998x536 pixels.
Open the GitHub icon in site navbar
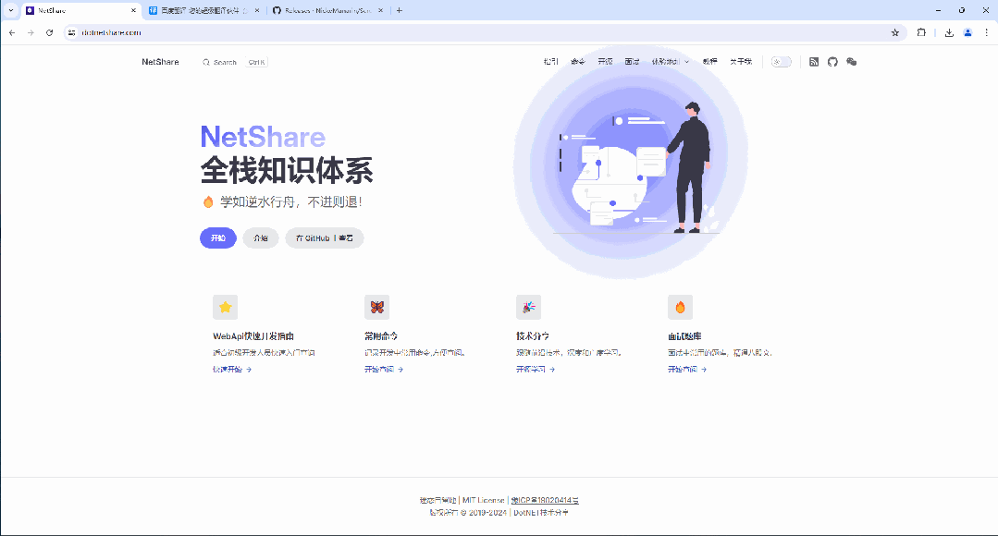(x=832, y=62)
